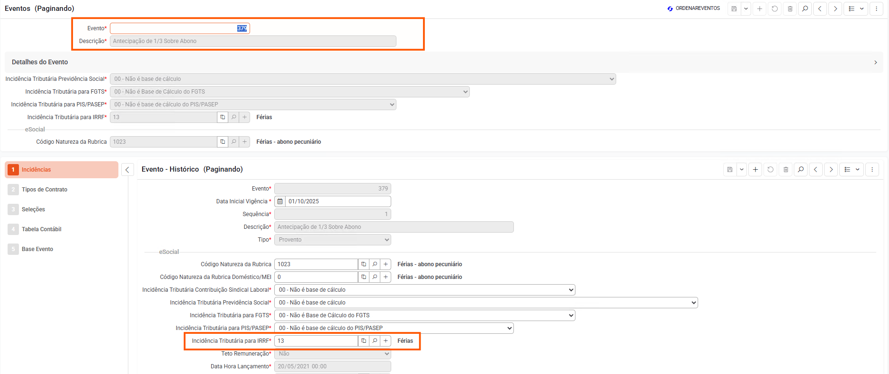Click the ORDENAREVENTOS action in top toolbar
Viewport: 889px width, 374px height.
pos(693,9)
